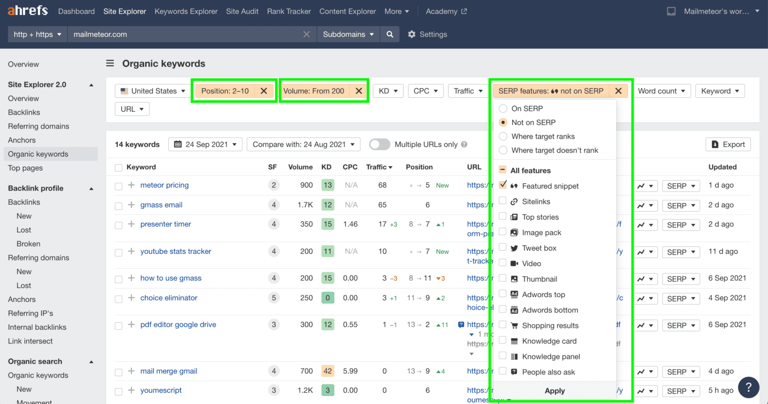Open the hamburger menu beside Organic keywords
Viewport: 768px width, 404px height.
110,63
